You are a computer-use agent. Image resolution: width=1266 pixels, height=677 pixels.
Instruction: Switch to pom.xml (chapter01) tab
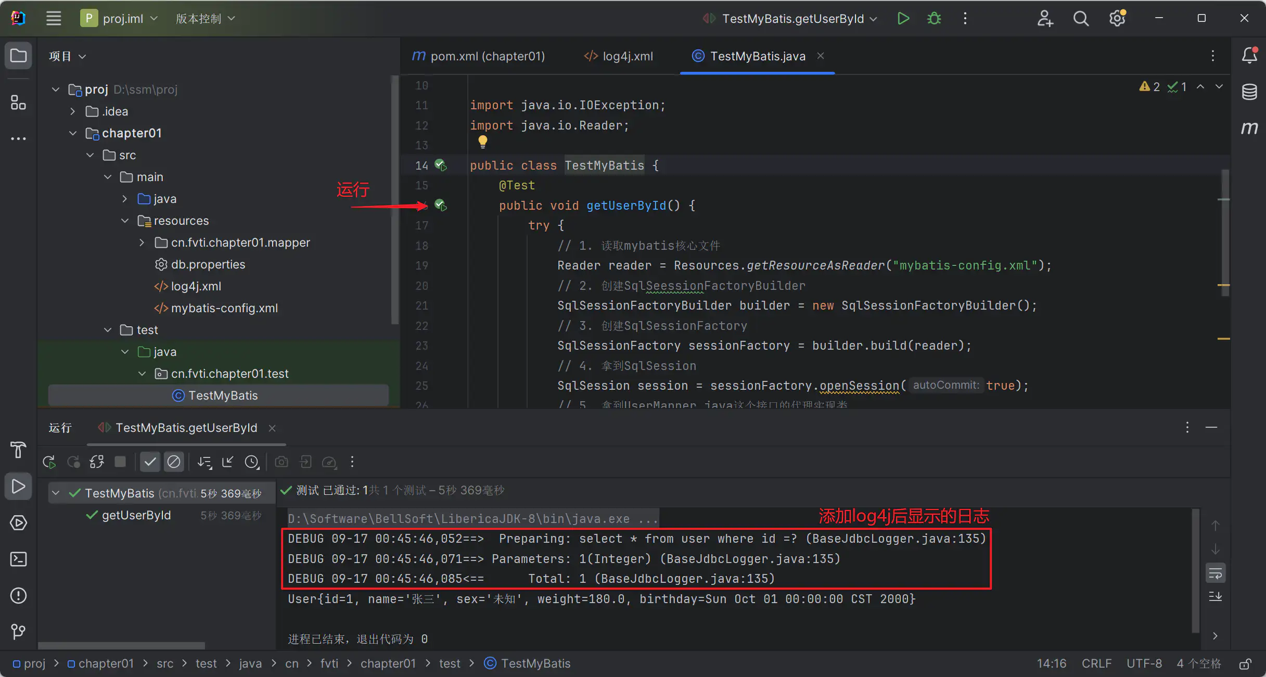pos(479,56)
